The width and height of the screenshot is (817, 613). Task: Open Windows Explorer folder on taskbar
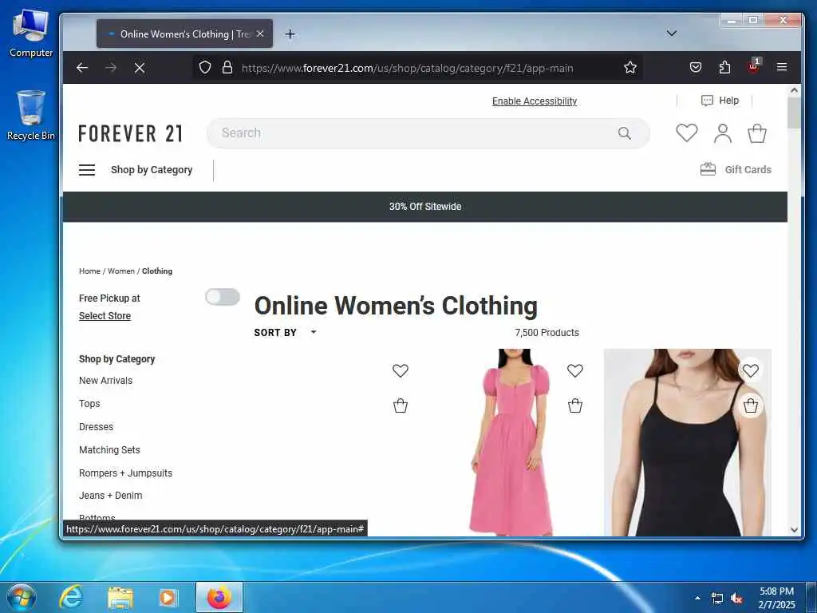(120, 598)
